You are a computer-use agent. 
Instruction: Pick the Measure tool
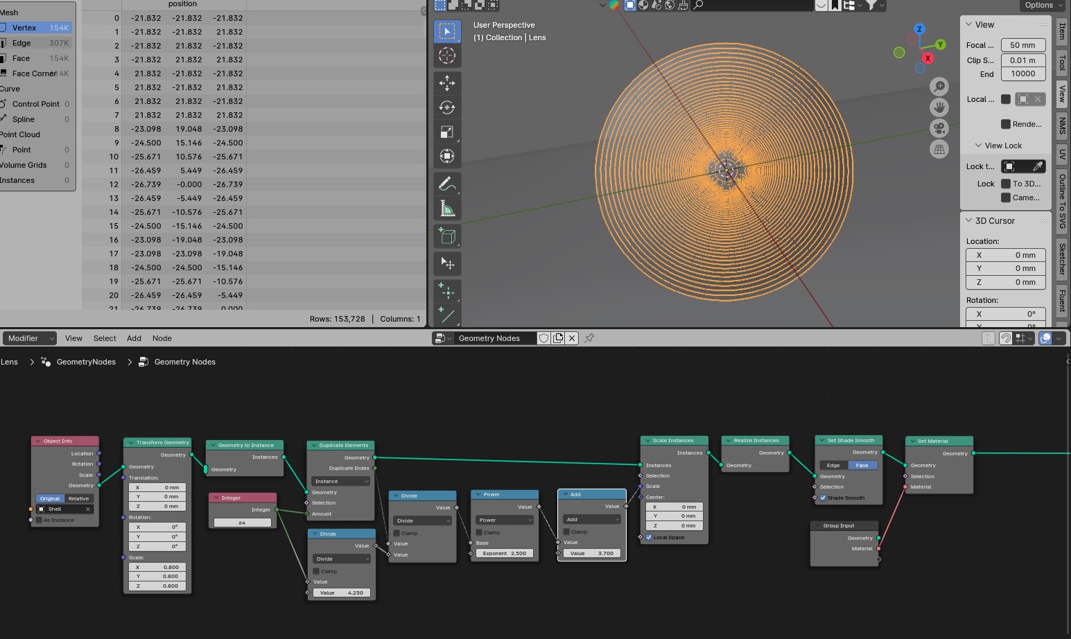447,209
